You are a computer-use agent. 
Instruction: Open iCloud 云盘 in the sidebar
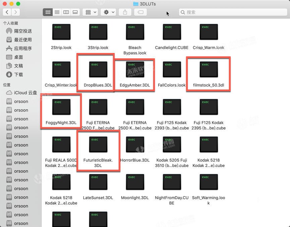coord(21,93)
